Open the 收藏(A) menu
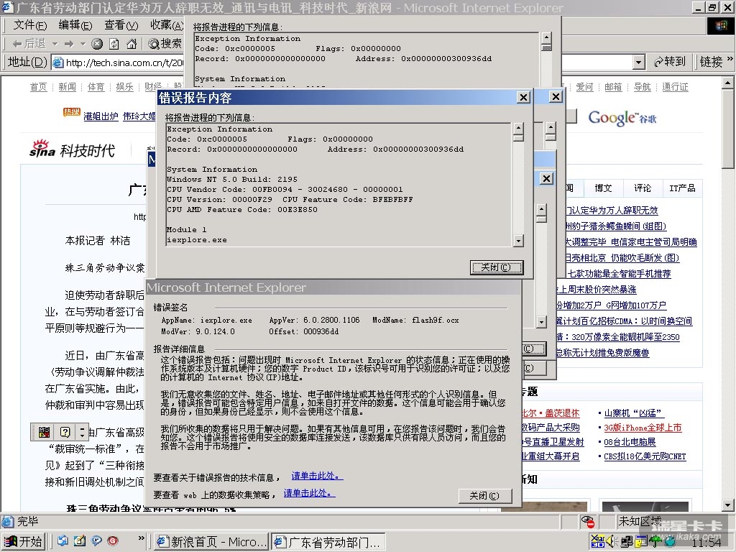Image resolution: width=736 pixels, height=552 pixels. (x=167, y=25)
